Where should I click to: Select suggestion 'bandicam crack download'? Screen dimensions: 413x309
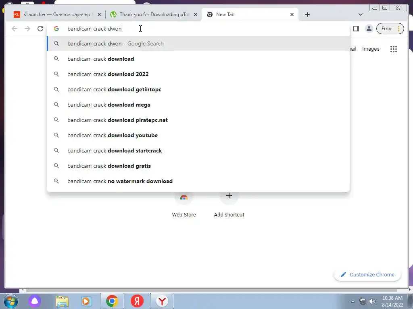(x=198, y=59)
